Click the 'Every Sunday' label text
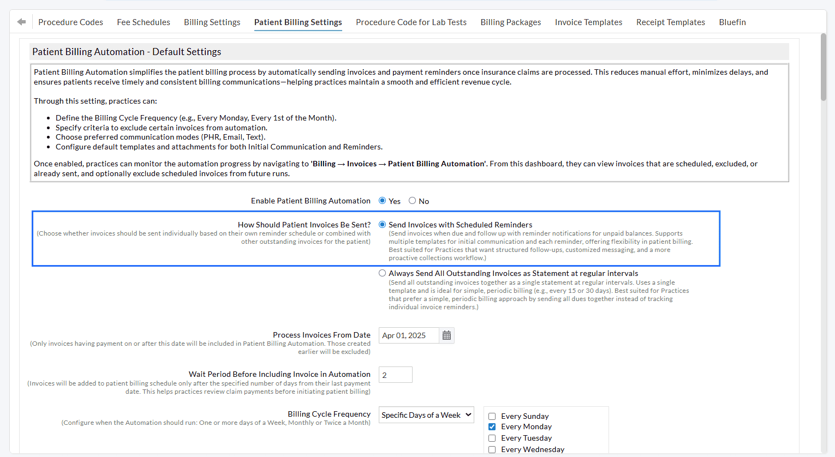 click(x=525, y=416)
